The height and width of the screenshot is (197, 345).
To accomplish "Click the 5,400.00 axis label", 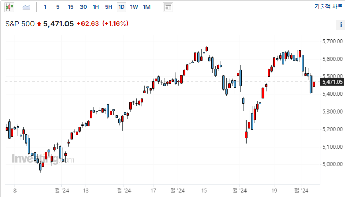I will [333, 94].
